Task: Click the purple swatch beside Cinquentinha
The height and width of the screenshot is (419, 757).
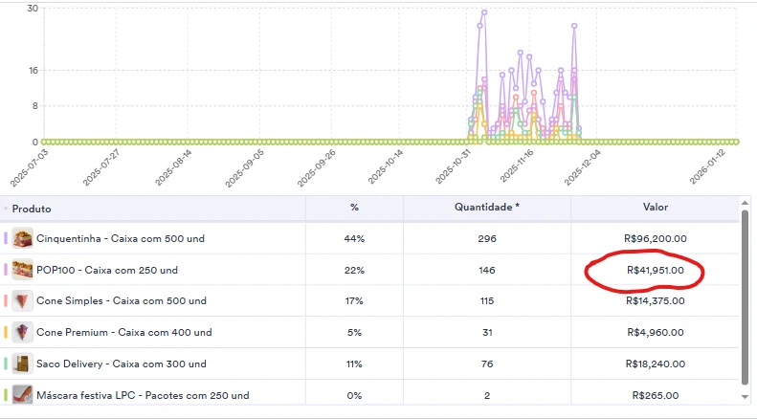Action: point(7,238)
